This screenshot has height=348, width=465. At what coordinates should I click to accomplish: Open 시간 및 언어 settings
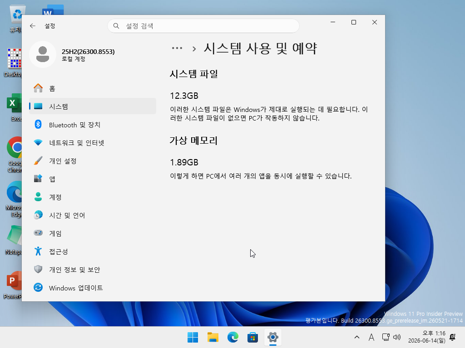tap(93, 215)
